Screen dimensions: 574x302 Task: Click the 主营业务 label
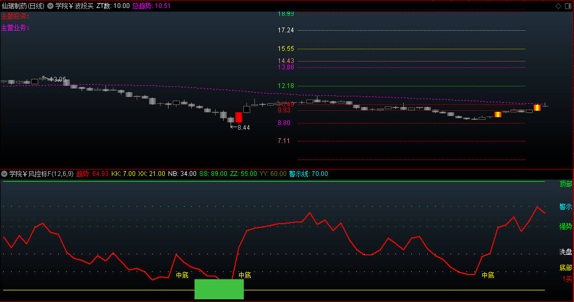click(15, 28)
